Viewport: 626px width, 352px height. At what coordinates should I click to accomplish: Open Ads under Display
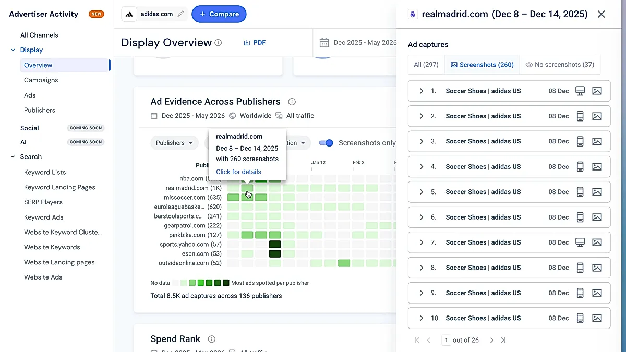tap(30, 95)
